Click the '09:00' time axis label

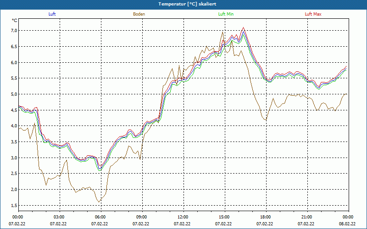pyautogui.click(x=142, y=217)
